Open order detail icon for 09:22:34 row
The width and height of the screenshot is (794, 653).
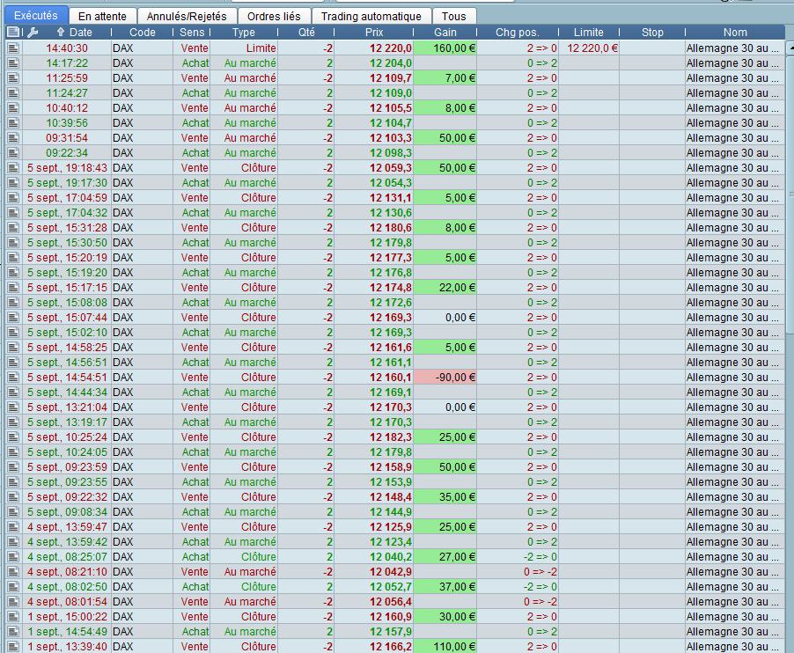pyautogui.click(x=14, y=153)
